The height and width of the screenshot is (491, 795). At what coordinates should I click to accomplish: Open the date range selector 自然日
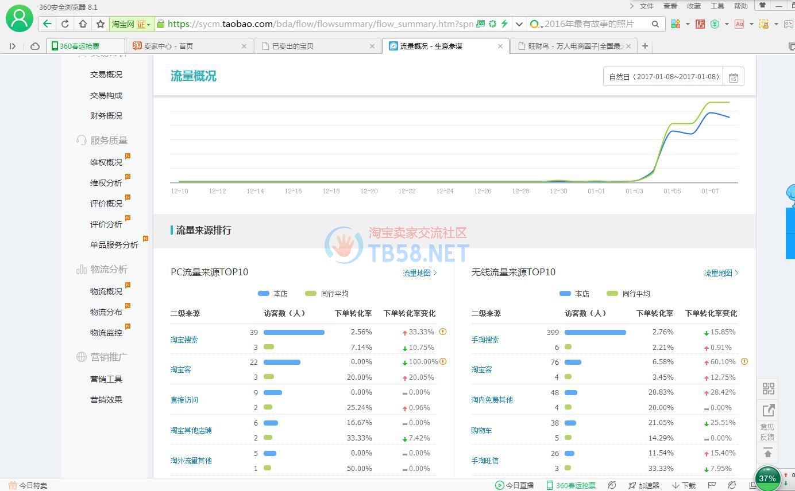[x=663, y=77]
